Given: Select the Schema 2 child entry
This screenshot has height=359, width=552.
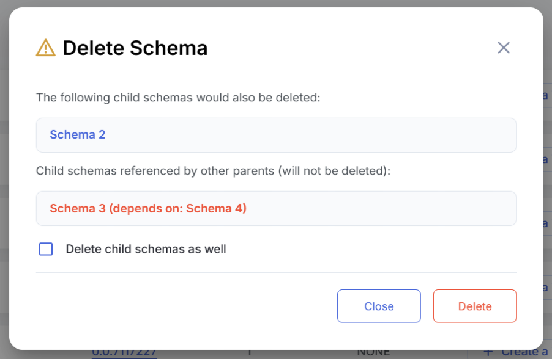Looking at the screenshot, I should pos(78,134).
